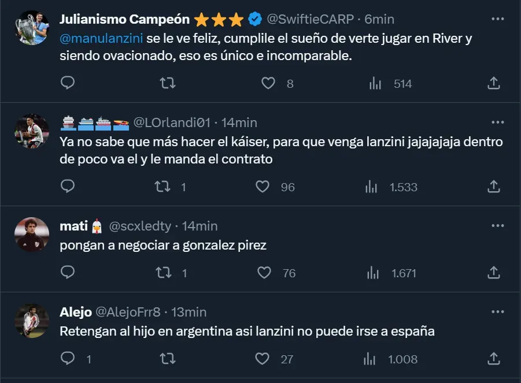Open the @SwiftieCARP profile handle

(x=309, y=19)
